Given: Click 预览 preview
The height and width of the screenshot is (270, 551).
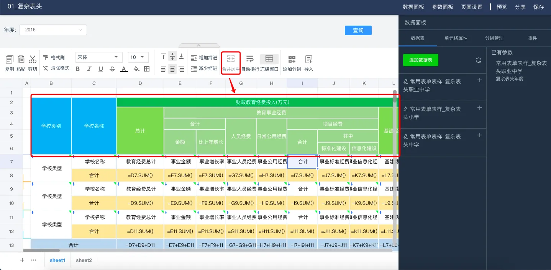Looking at the screenshot, I should coord(502,7).
